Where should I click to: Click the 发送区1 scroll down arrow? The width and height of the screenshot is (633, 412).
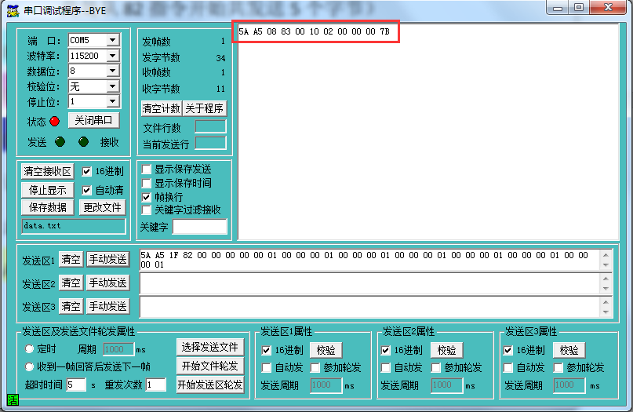pos(606,265)
